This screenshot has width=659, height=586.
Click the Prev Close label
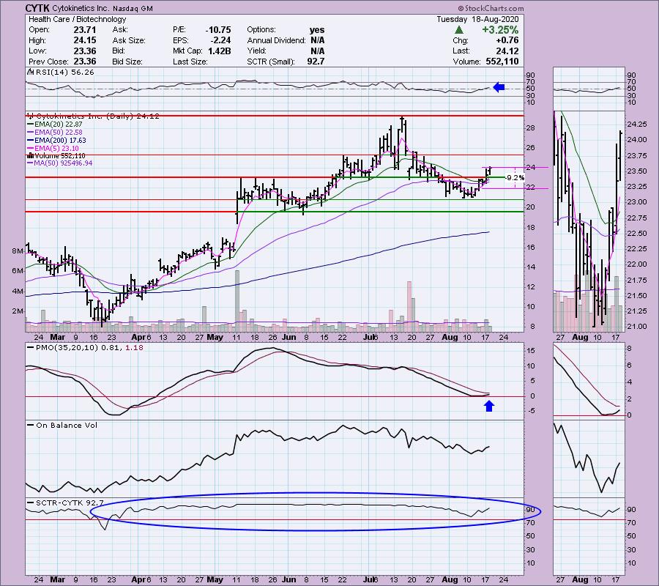pyautogui.click(x=47, y=62)
